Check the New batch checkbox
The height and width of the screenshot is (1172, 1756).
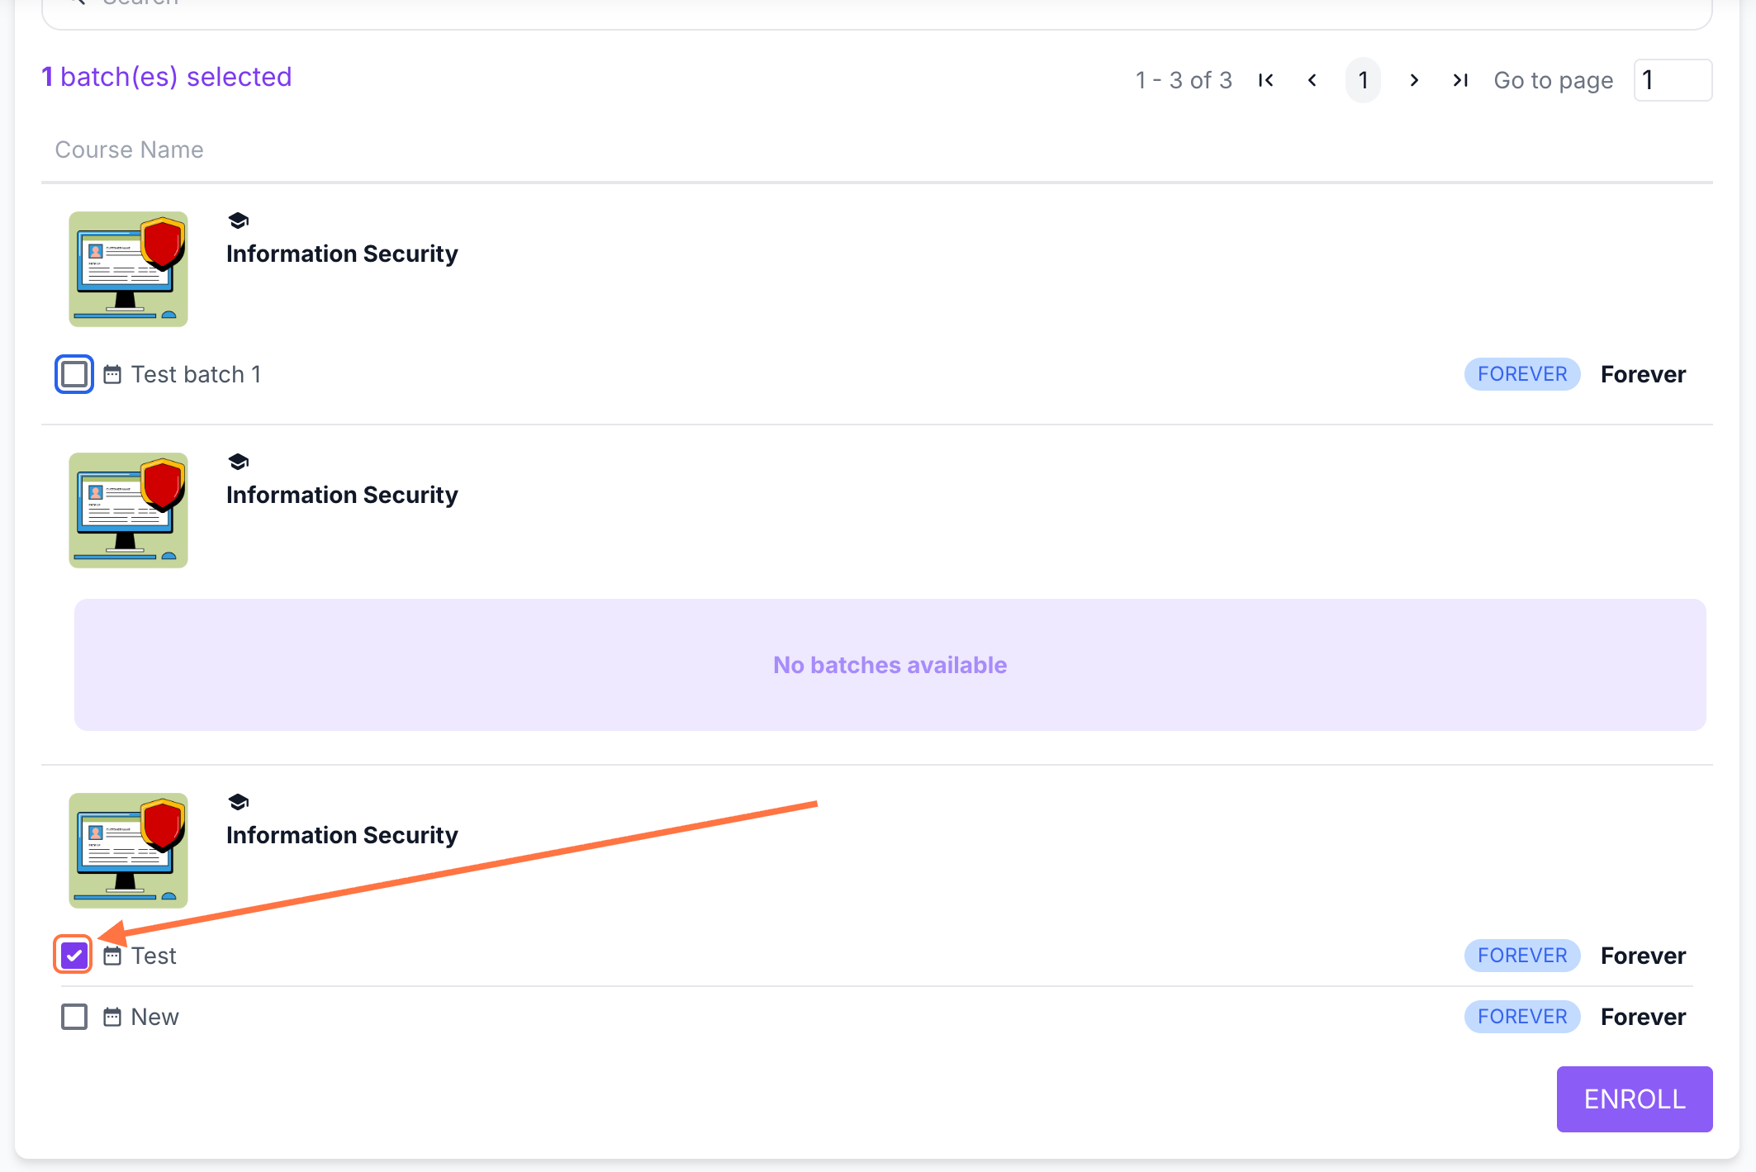74,1017
